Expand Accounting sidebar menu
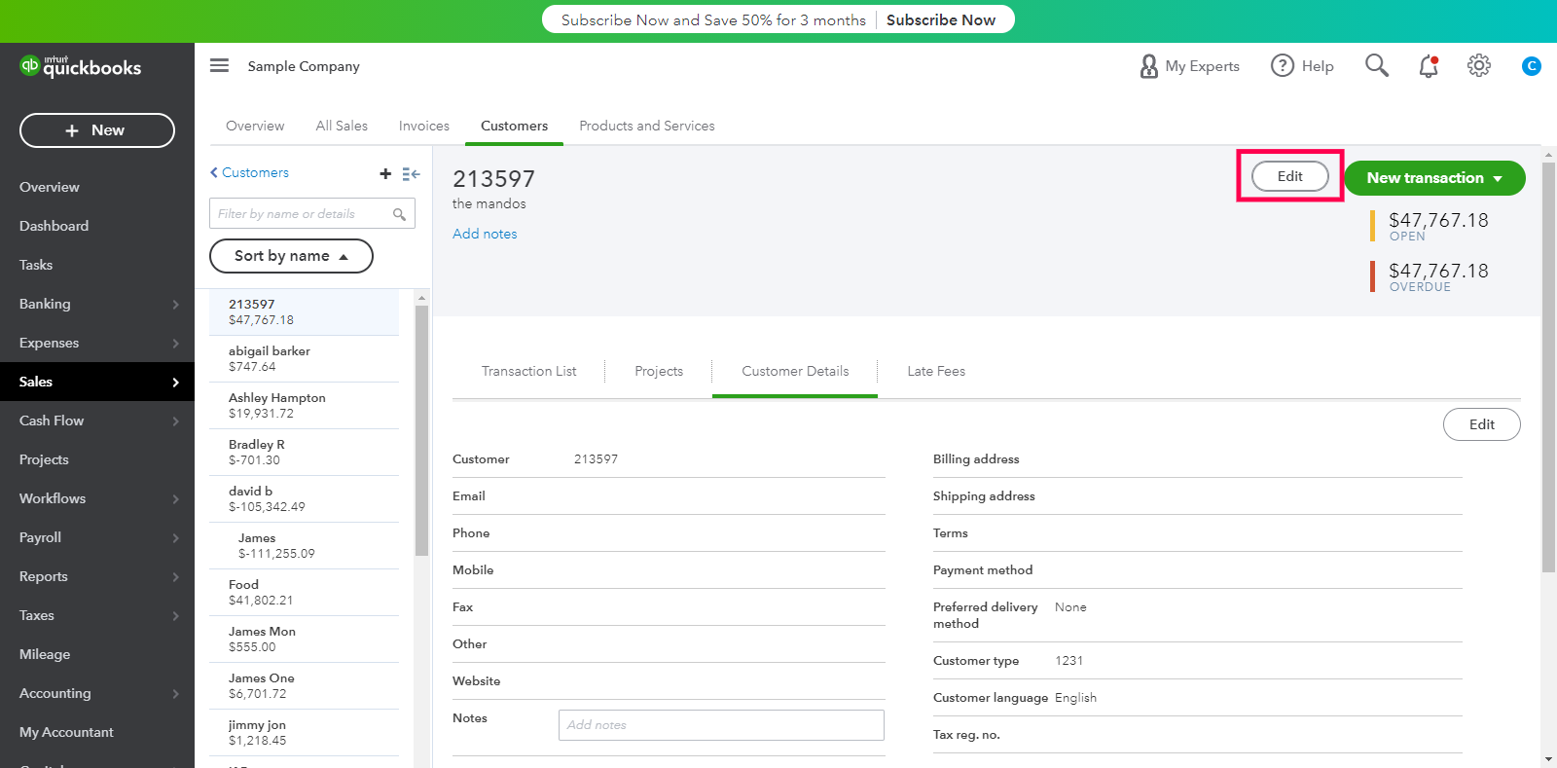This screenshot has height=768, width=1557. click(x=97, y=693)
